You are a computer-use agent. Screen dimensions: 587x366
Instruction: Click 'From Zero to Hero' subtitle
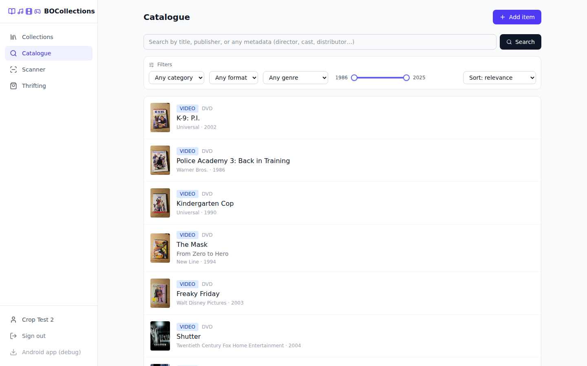[203, 254]
